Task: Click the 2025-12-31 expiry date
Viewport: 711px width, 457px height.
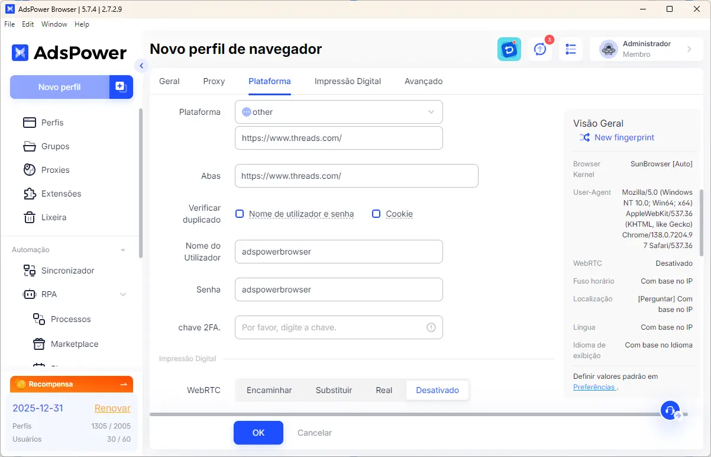Action: (38, 408)
